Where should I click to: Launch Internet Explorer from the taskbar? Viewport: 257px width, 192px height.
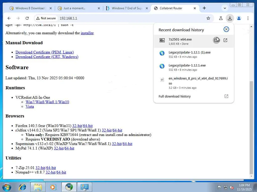23,187
